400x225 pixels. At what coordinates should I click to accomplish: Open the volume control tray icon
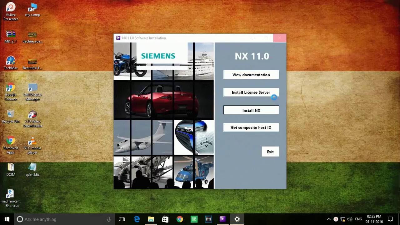[x=350, y=219]
